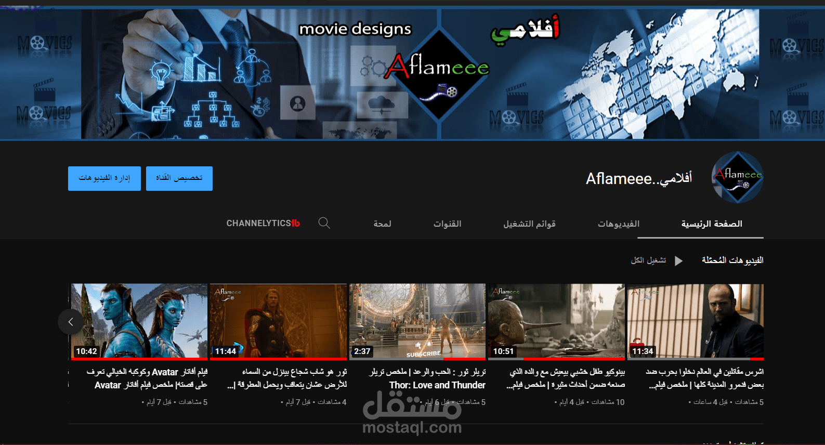Screen dimensions: 825x445
Task: Open the الفيديوهات tab
Action: (x=619, y=224)
